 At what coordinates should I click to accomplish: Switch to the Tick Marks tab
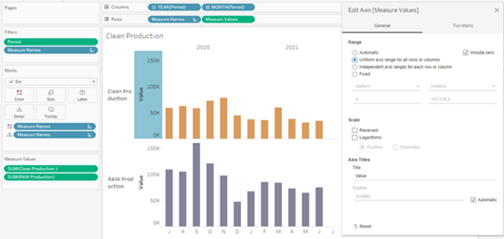click(x=463, y=26)
